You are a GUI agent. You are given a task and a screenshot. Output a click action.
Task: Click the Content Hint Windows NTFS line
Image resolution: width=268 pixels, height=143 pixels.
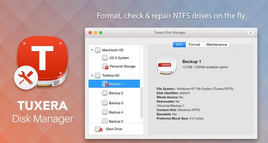(x=178, y=110)
